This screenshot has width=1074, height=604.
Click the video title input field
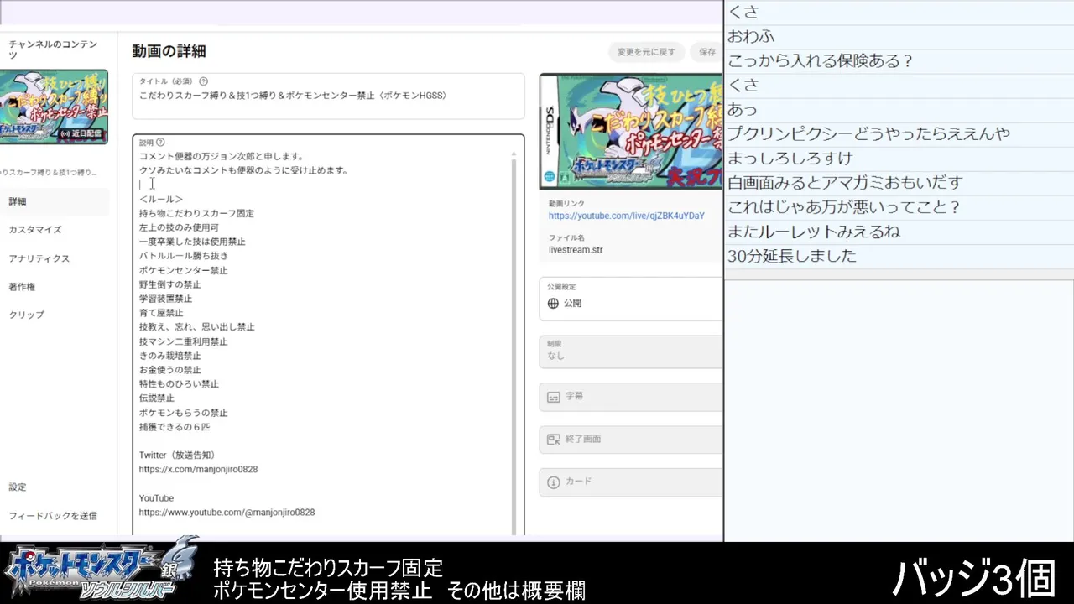pyautogui.click(x=328, y=96)
